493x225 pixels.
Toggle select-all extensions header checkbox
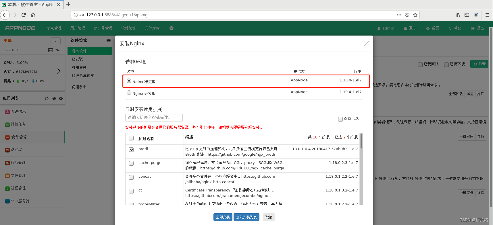(x=131, y=138)
